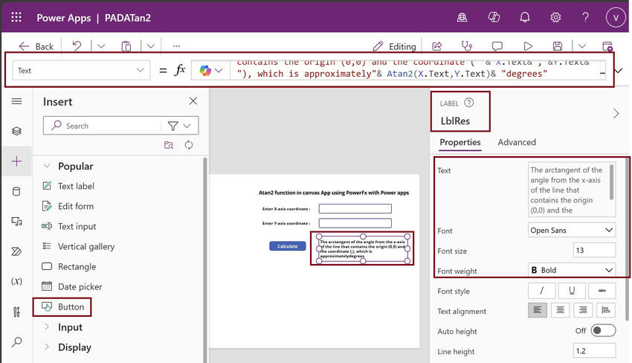Screen dimensions: 632x363
Task: Open the Insert plus icon
Action: coord(16,161)
